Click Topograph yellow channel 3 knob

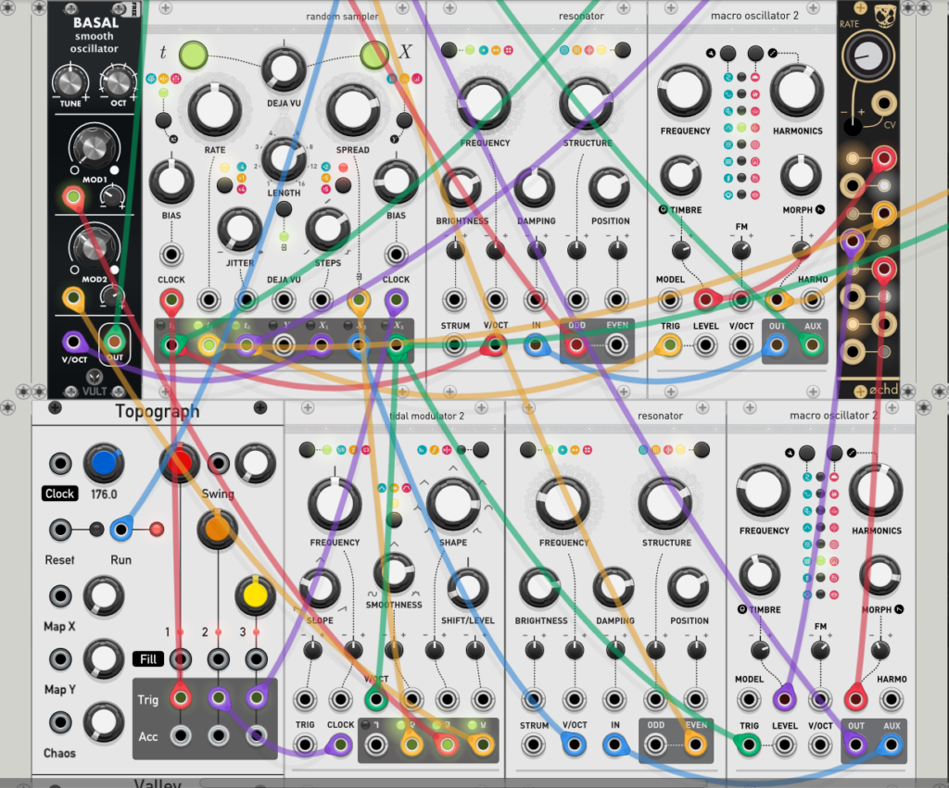(255, 594)
